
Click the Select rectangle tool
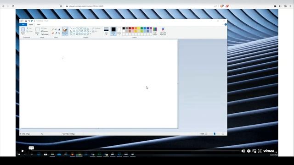[x=37, y=29]
